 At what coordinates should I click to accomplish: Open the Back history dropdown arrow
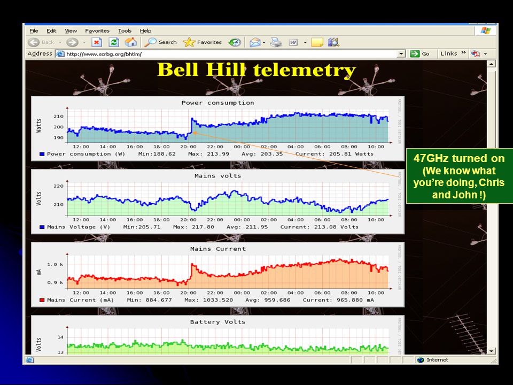pyautogui.click(x=60, y=42)
